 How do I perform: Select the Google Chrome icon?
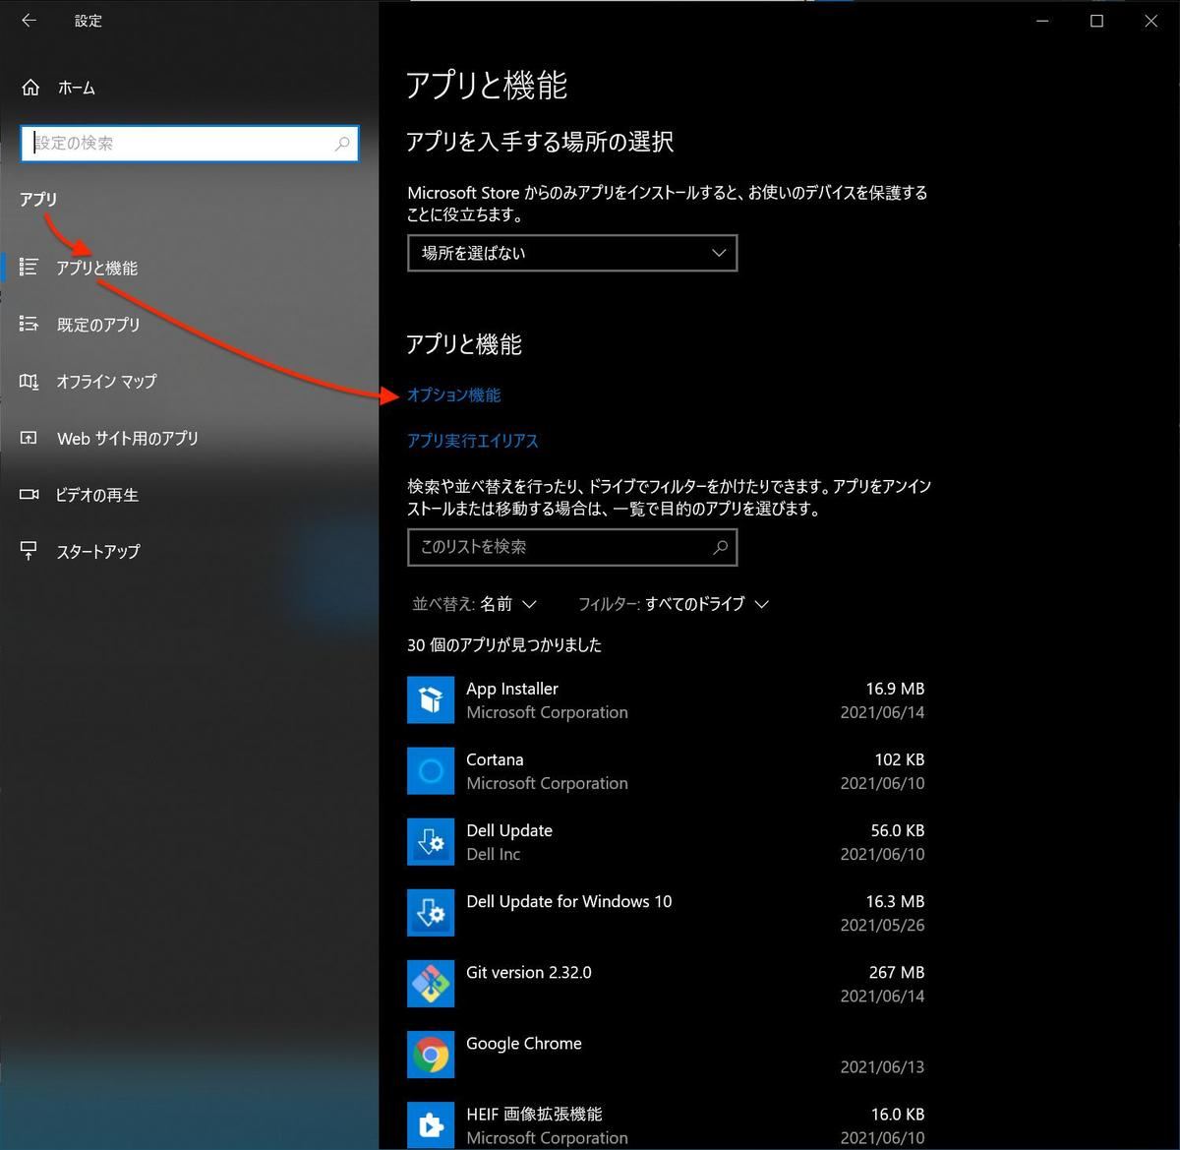431,1054
